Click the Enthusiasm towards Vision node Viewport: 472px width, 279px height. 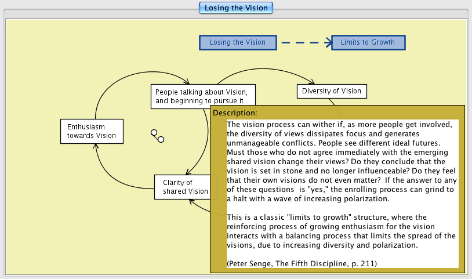(x=92, y=132)
